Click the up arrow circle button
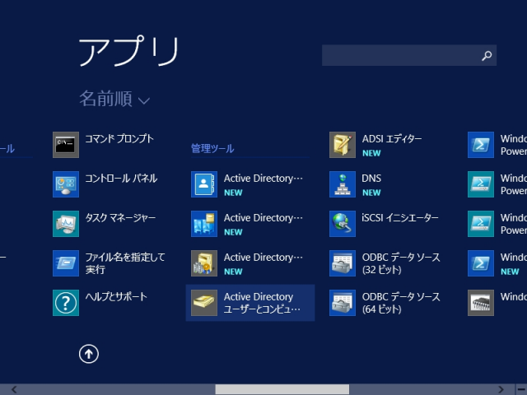Screen dimensions: 527x395 click(88, 354)
